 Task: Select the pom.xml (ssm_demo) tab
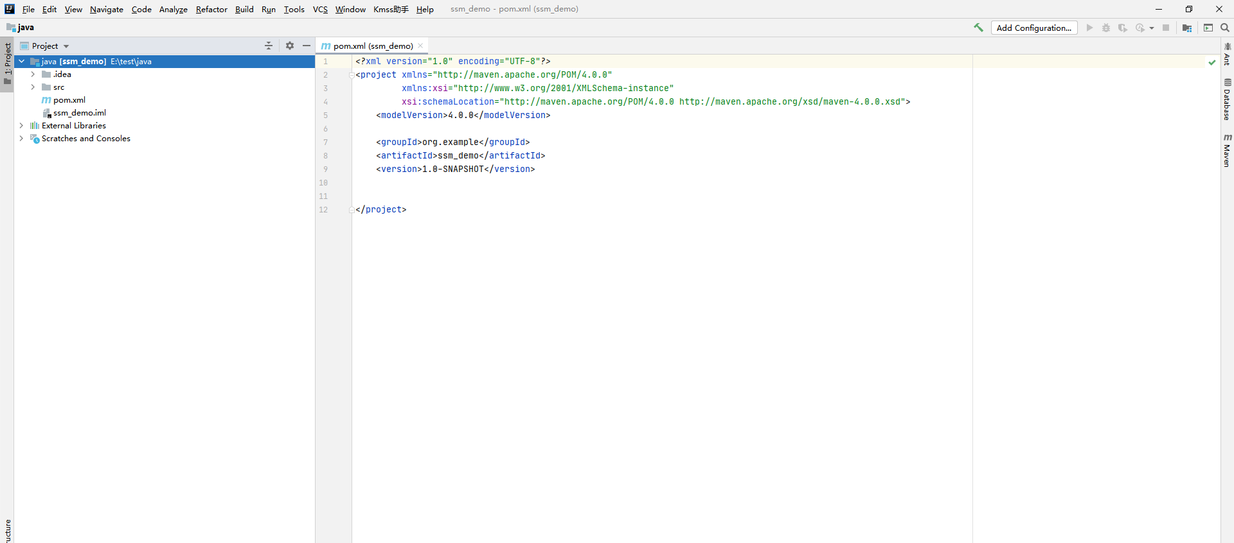click(x=373, y=46)
